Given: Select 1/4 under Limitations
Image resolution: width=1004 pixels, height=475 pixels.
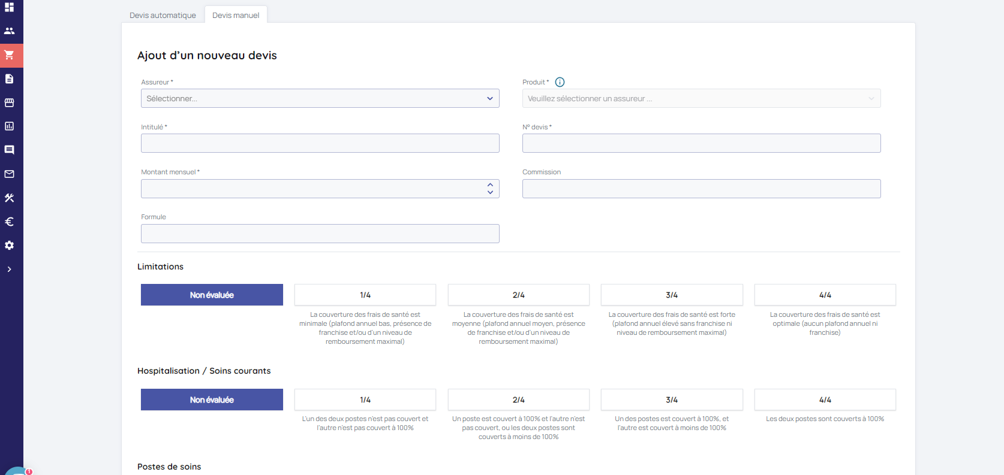Looking at the screenshot, I should 365,295.
